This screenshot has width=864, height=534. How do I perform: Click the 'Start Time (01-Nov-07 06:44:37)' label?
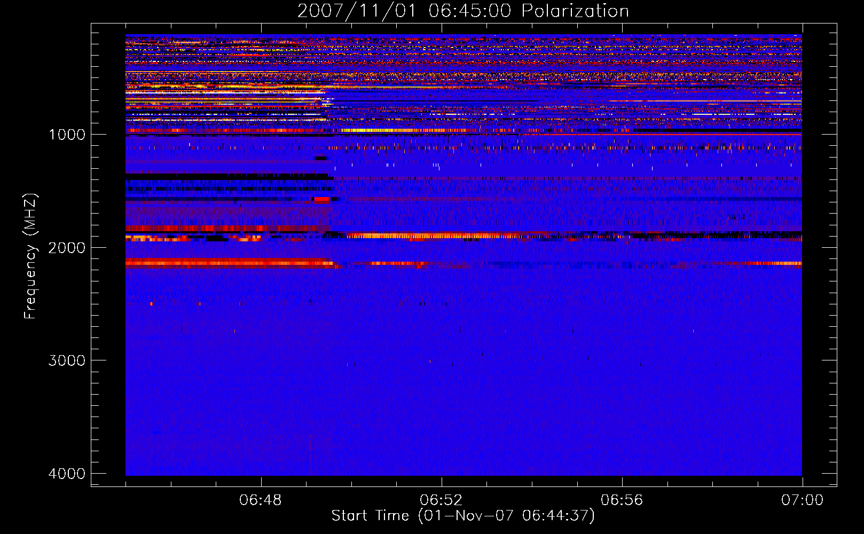click(x=463, y=516)
